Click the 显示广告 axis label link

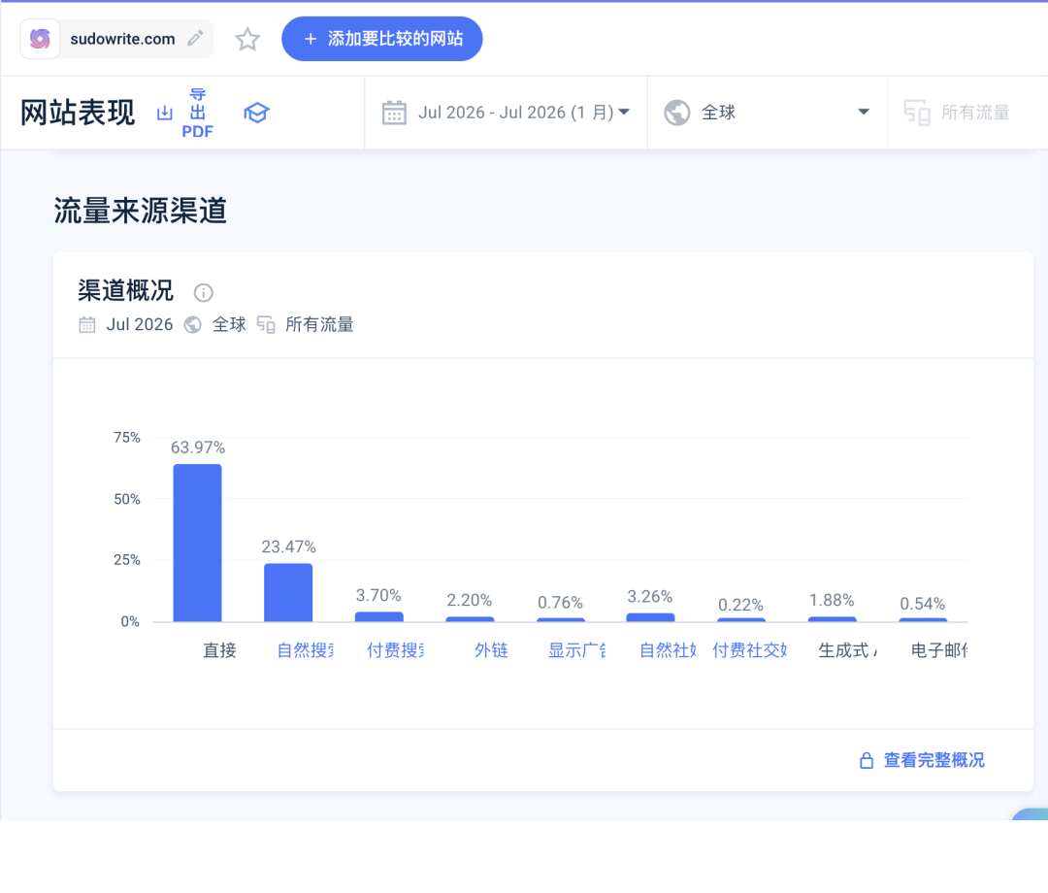pos(576,649)
